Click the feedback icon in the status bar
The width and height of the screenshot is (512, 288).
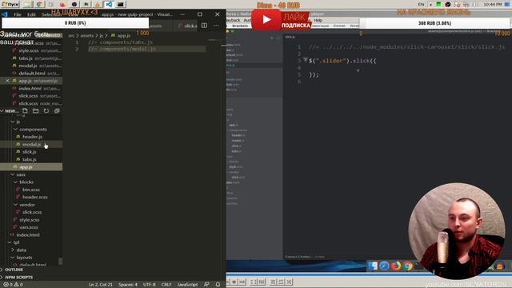(x=206, y=285)
